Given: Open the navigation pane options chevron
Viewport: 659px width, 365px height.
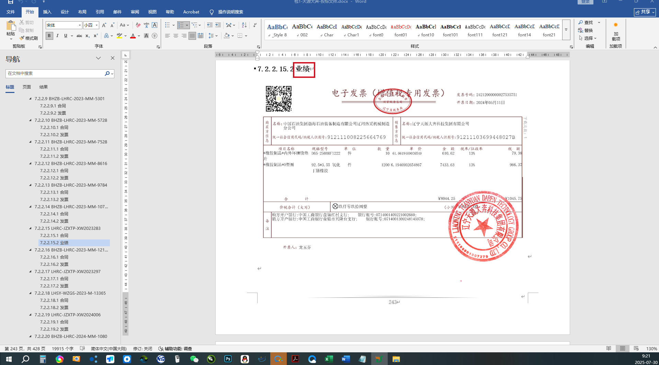Looking at the screenshot, I should (99, 58).
